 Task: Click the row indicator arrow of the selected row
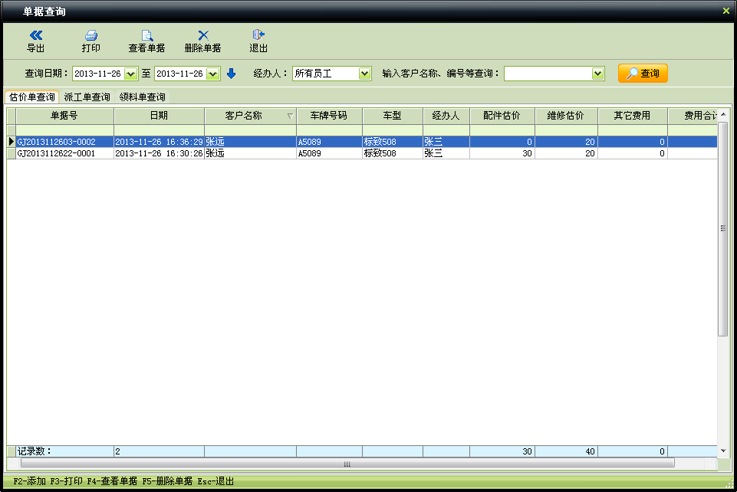pyautogui.click(x=12, y=142)
